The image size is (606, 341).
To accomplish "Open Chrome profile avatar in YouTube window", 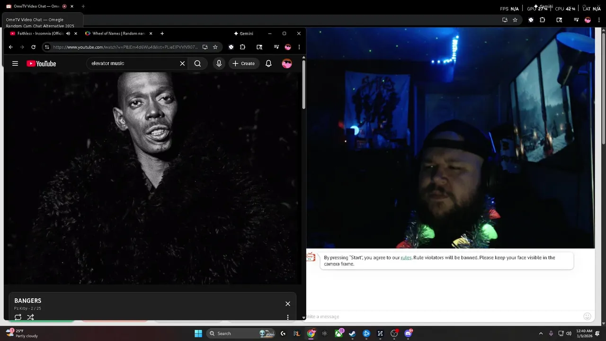I will click(288, 47).
